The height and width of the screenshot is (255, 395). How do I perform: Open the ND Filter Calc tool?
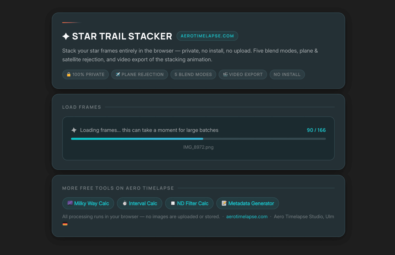(189, 203)
